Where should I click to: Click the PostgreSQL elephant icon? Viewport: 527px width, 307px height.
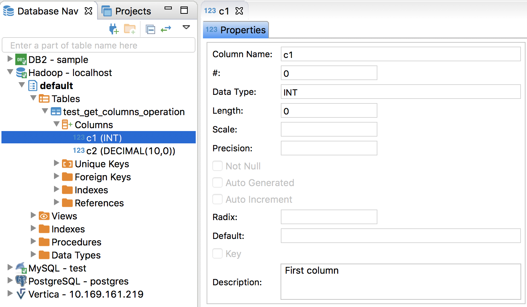(21, 281)
